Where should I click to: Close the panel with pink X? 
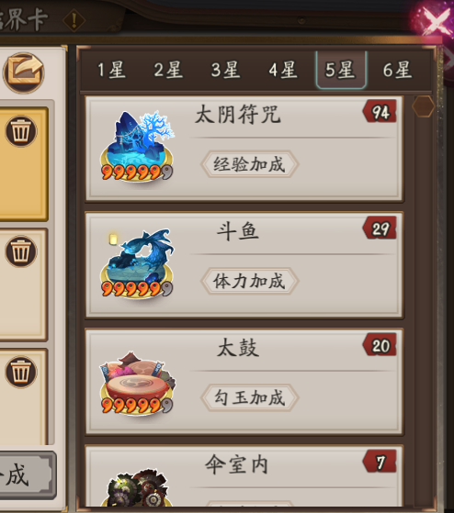pos(436,22)
